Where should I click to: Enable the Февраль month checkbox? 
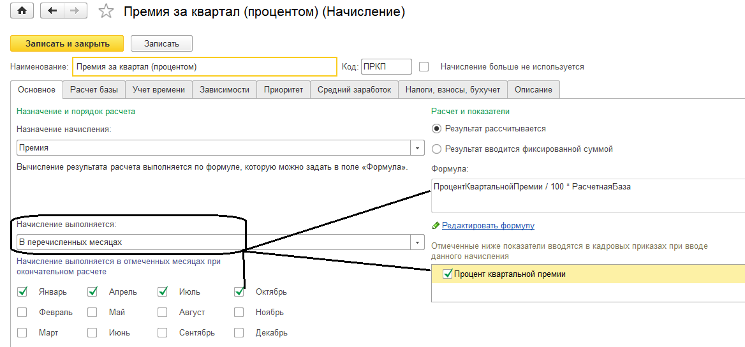23,313
